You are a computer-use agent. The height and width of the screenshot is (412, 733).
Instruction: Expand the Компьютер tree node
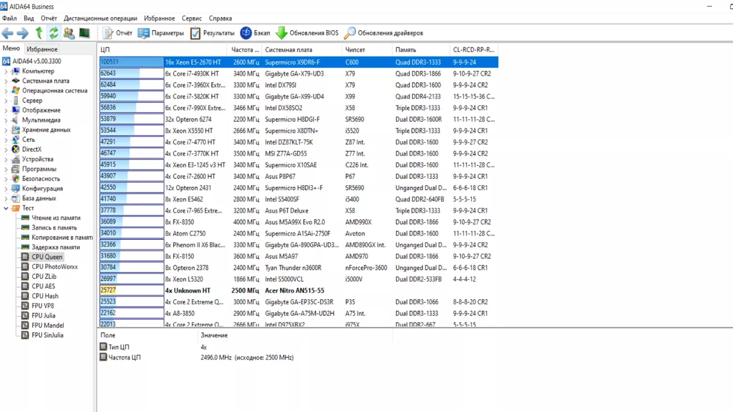pos(6,71)
